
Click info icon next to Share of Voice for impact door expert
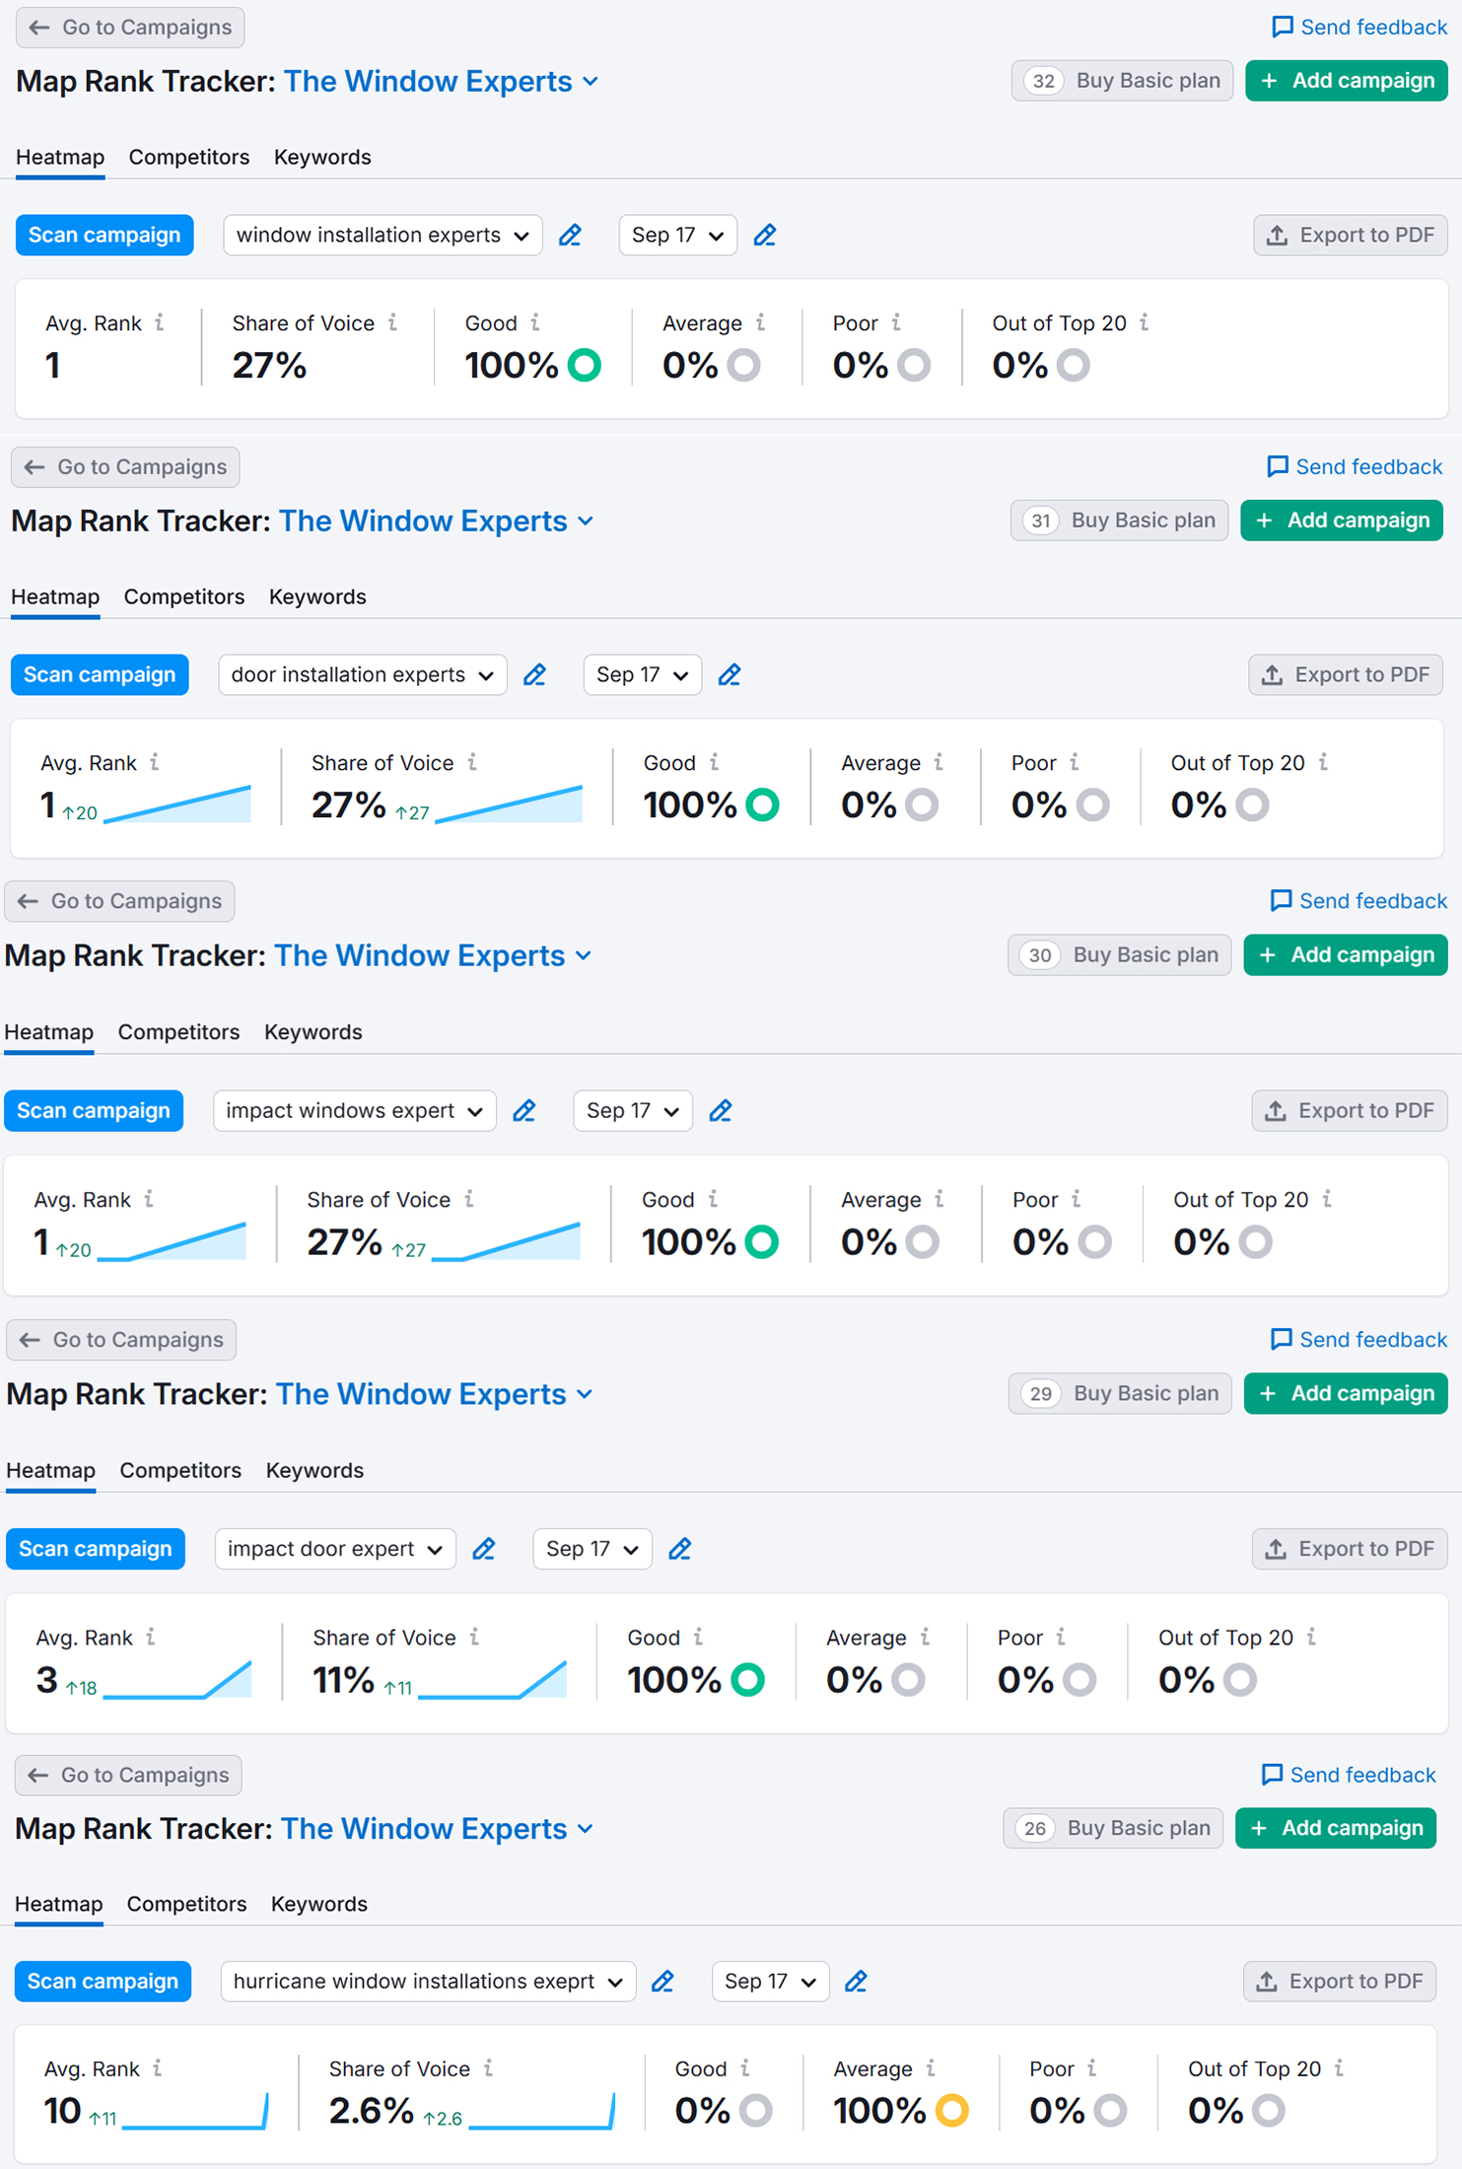click(x=475, y=1637)
